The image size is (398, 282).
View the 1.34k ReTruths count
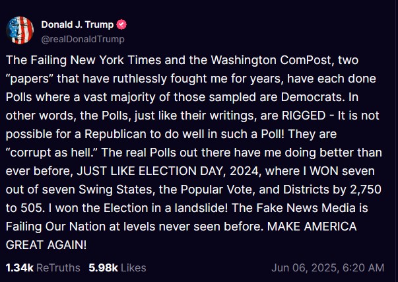pyautogui.click(x=20, y=267)
